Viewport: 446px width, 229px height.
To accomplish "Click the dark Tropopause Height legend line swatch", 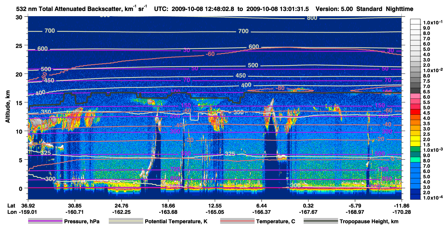I will 320,221.
